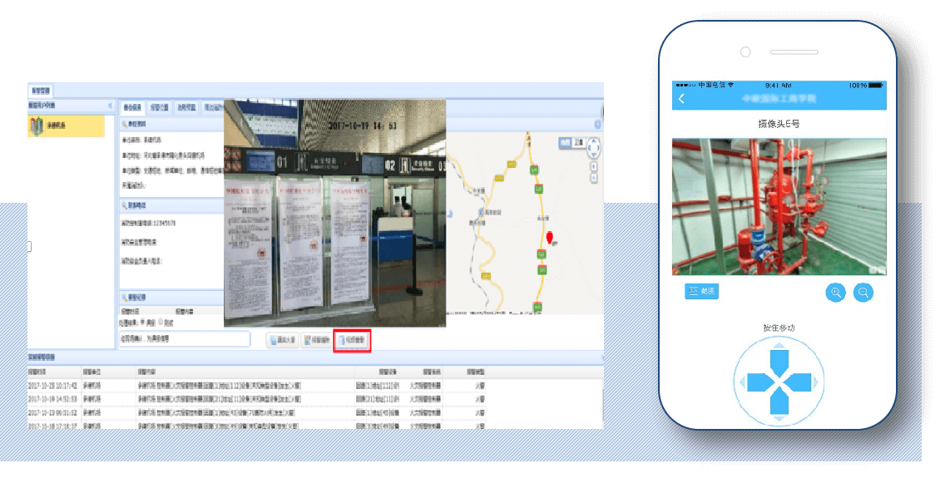Select alarm row dated 2017-10-19 14:53:53
This screenshot has width=945, height=478.
pos(256,399)
